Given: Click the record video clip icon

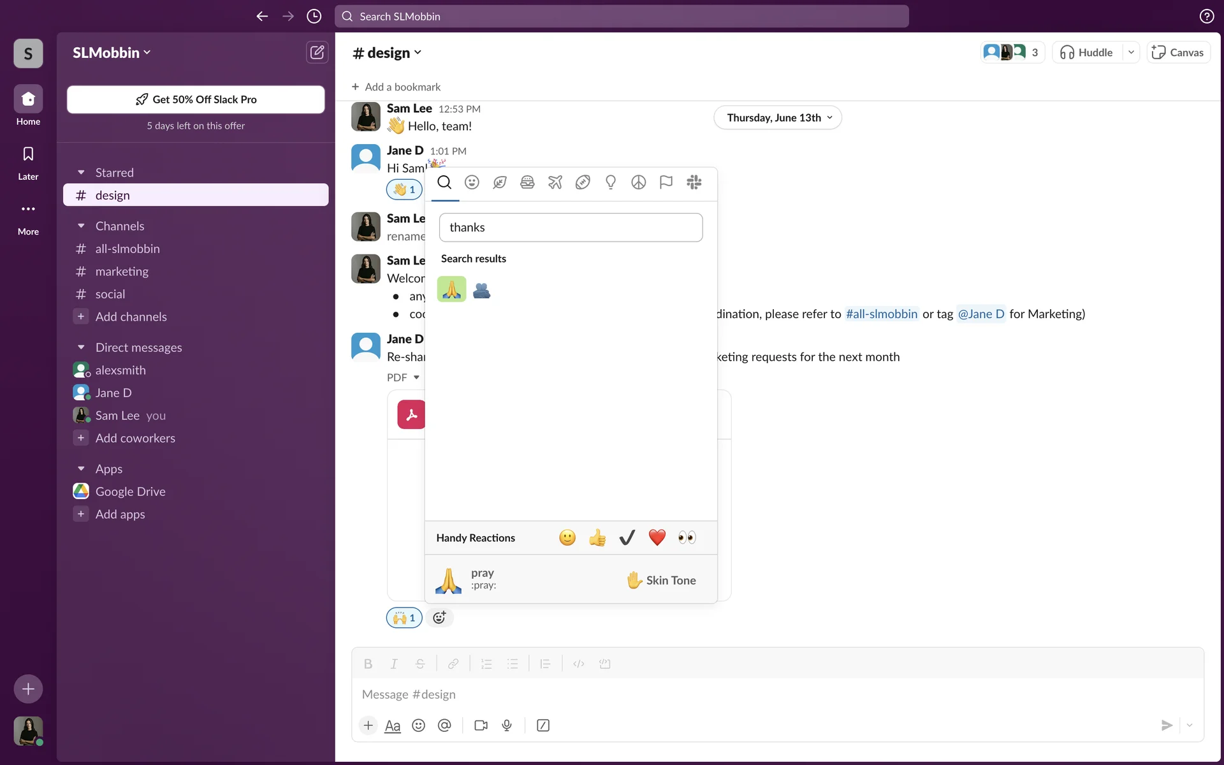Looking at the screenshot, I should [481, 725].
